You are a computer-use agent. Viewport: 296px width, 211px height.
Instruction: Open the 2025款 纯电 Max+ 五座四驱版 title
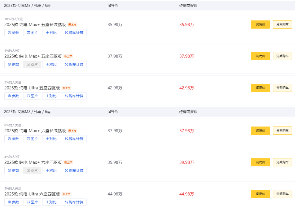point(33,56)
